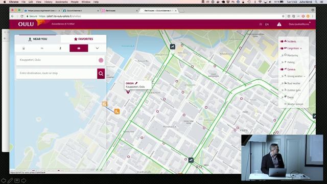Click the pencil annotation tool bottom-left
Screen dimensions: 327x184
point(10,180)
